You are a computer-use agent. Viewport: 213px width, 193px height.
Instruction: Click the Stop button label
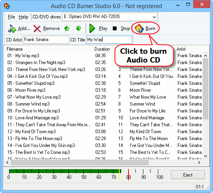125,28
